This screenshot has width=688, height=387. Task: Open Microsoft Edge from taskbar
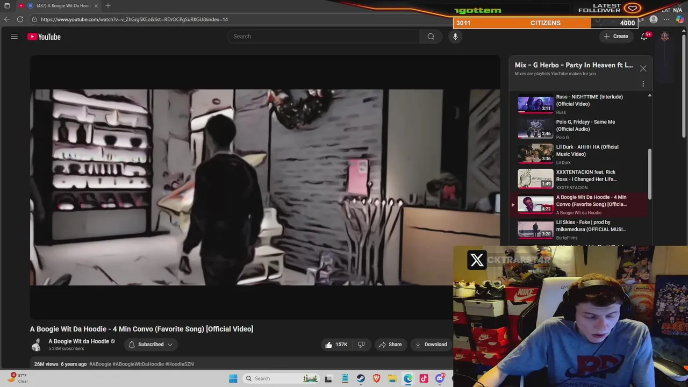(x=408, y=378)
